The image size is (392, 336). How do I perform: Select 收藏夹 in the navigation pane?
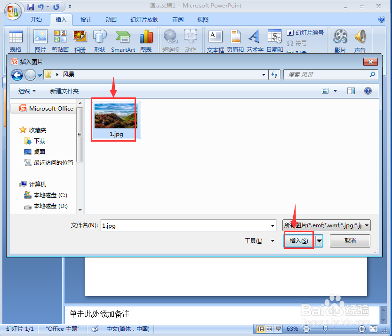(33, 130)
